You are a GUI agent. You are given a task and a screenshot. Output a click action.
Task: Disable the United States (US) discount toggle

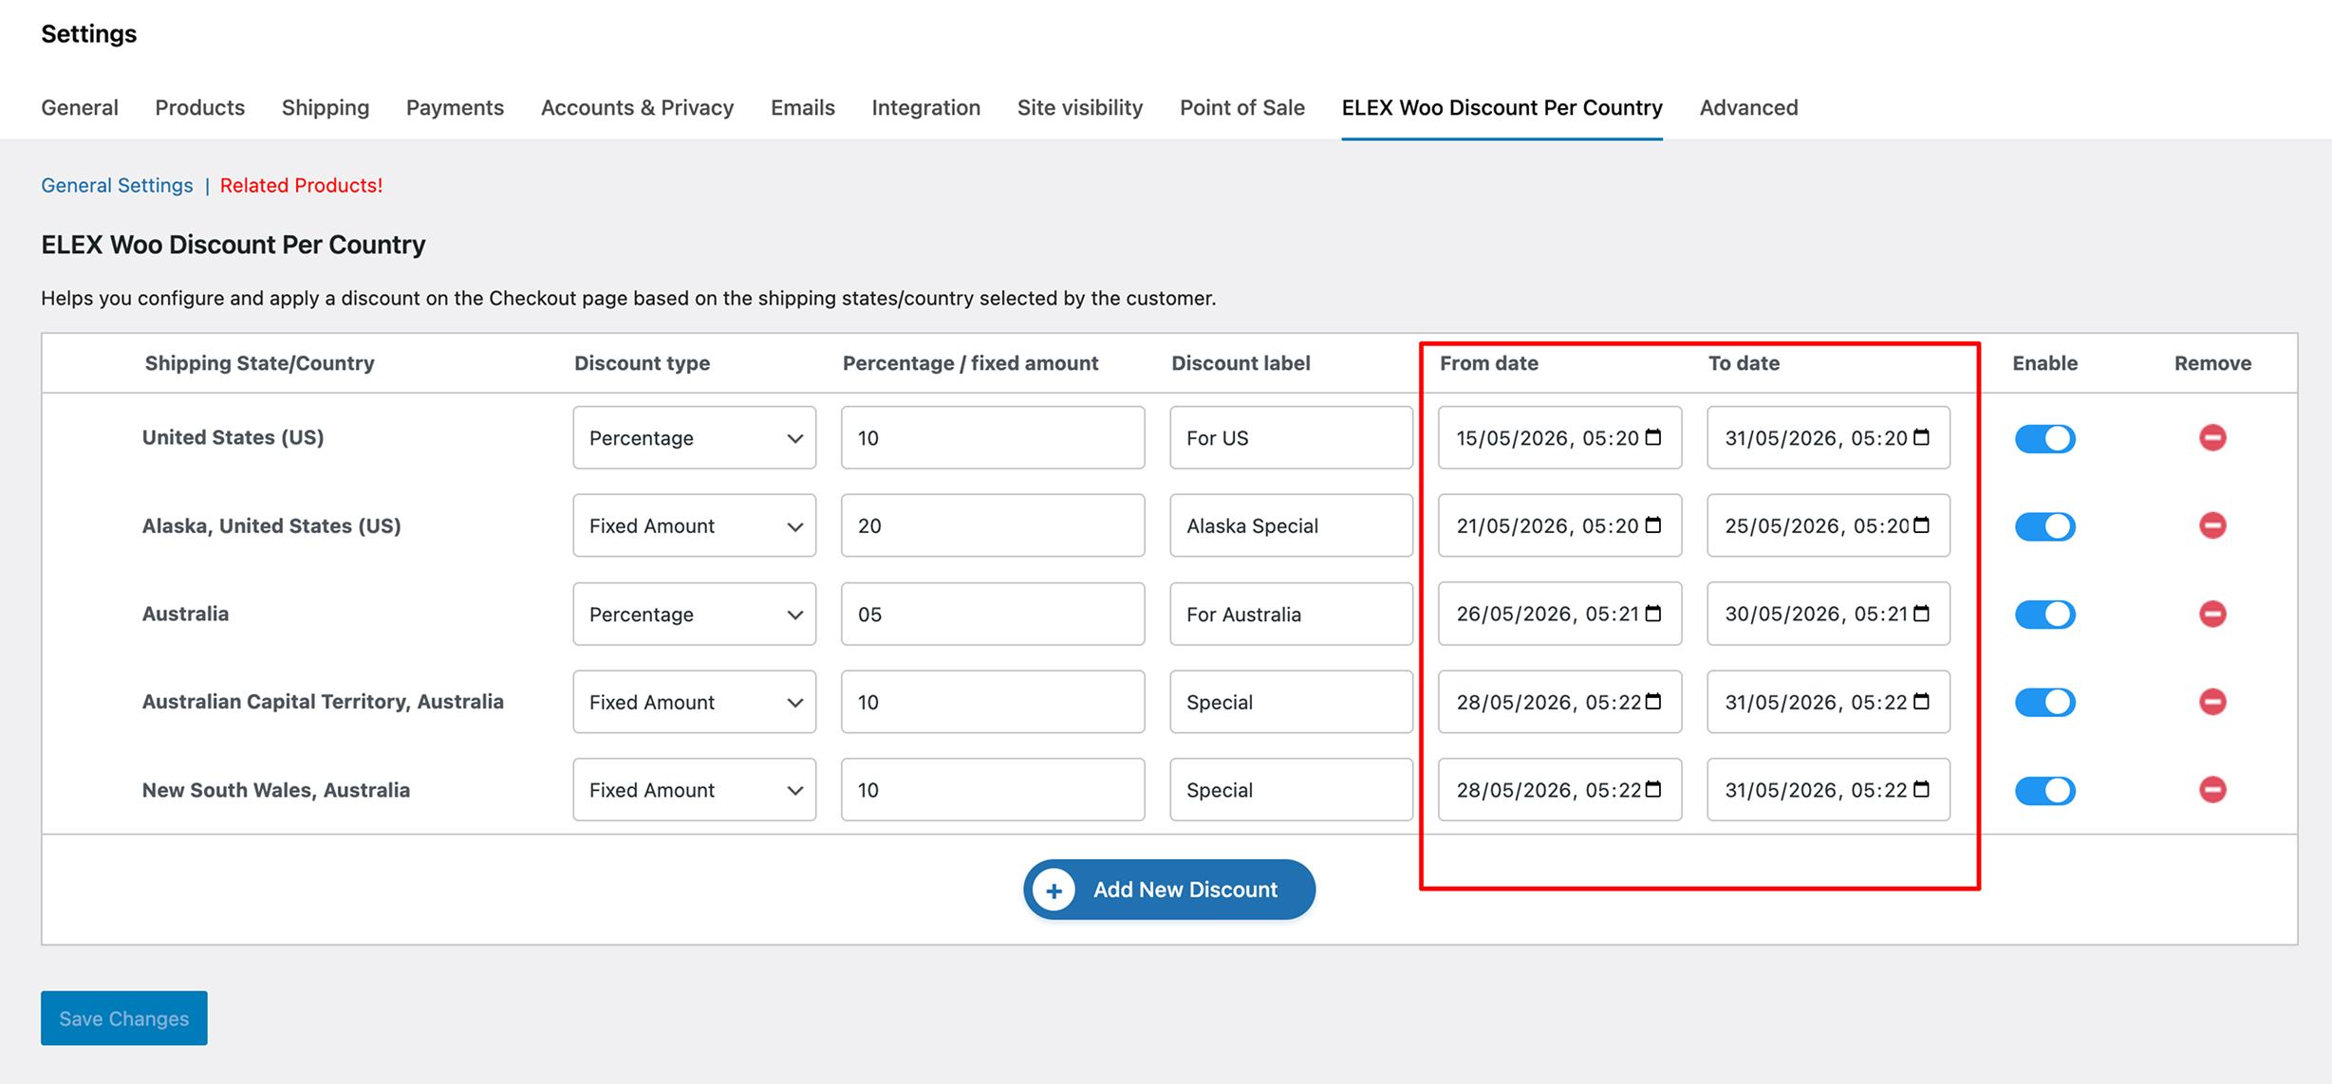tap(2044, 438)
